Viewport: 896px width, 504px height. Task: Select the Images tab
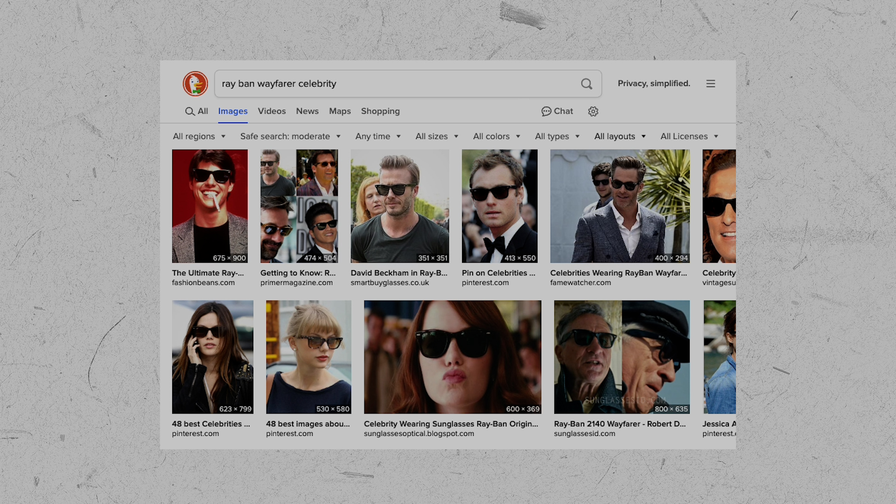tap(233, 111)
